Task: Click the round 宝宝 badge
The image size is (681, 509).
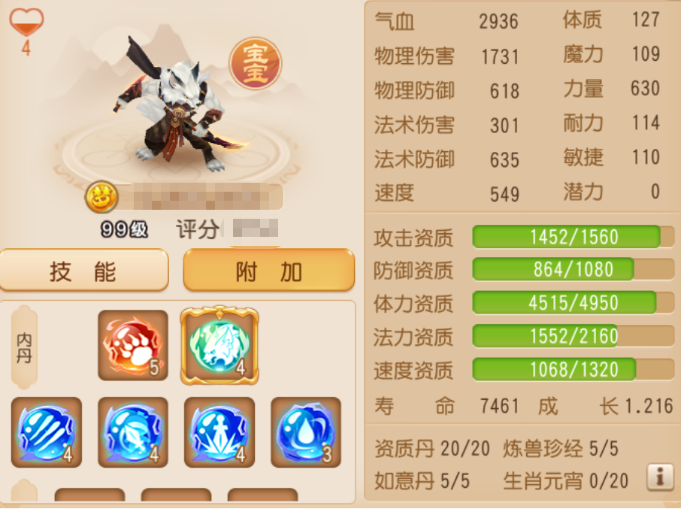Action: pyautogui.click(x=256, y=63)
